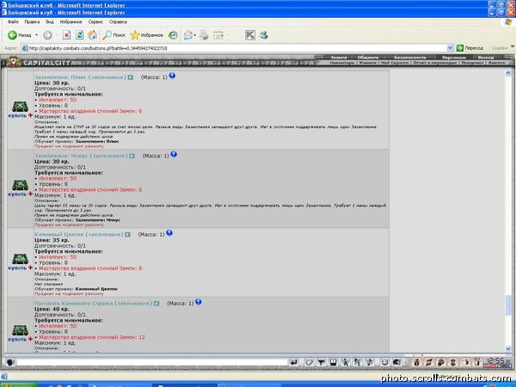Go to the Home page icon
516x387 pixels.
click(92, 35)
